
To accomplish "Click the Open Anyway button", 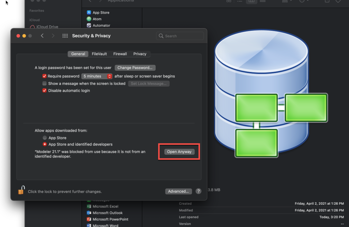I will click(x=179, y=152).
